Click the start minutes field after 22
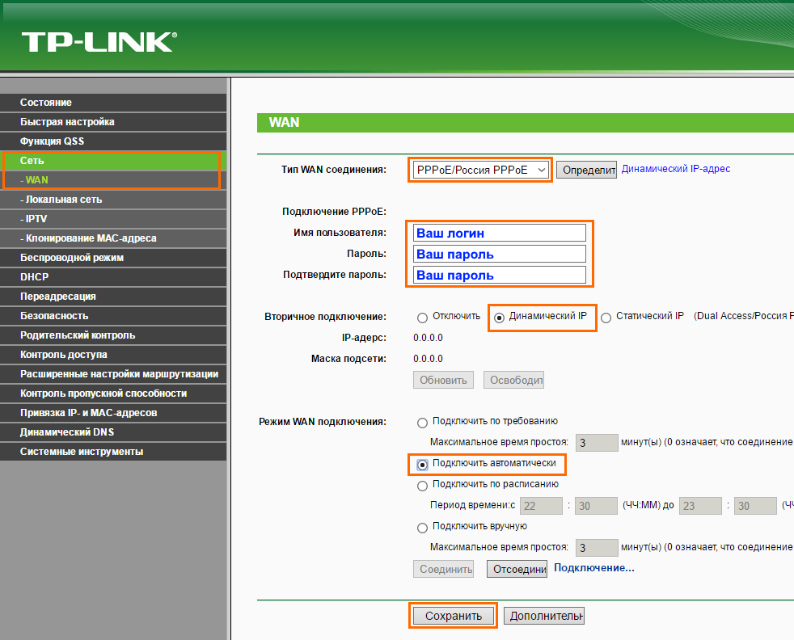 pos(596,506)
